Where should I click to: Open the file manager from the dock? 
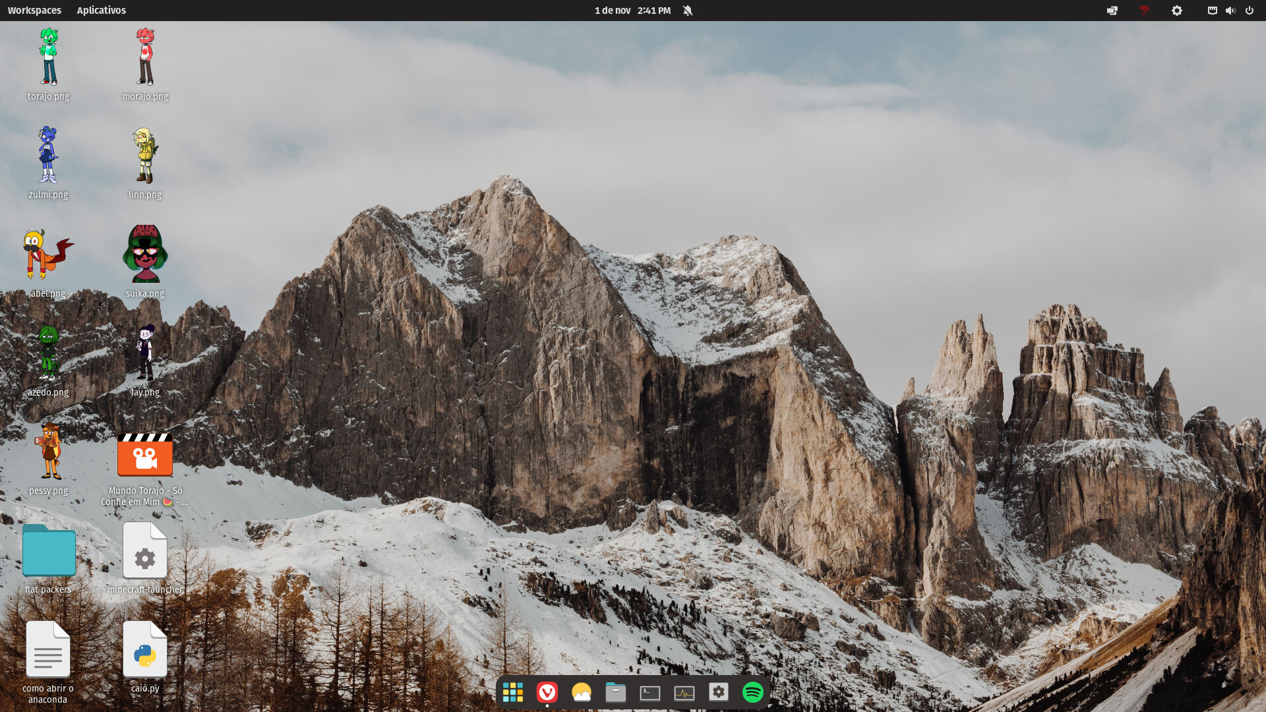[x=615, y=692]
